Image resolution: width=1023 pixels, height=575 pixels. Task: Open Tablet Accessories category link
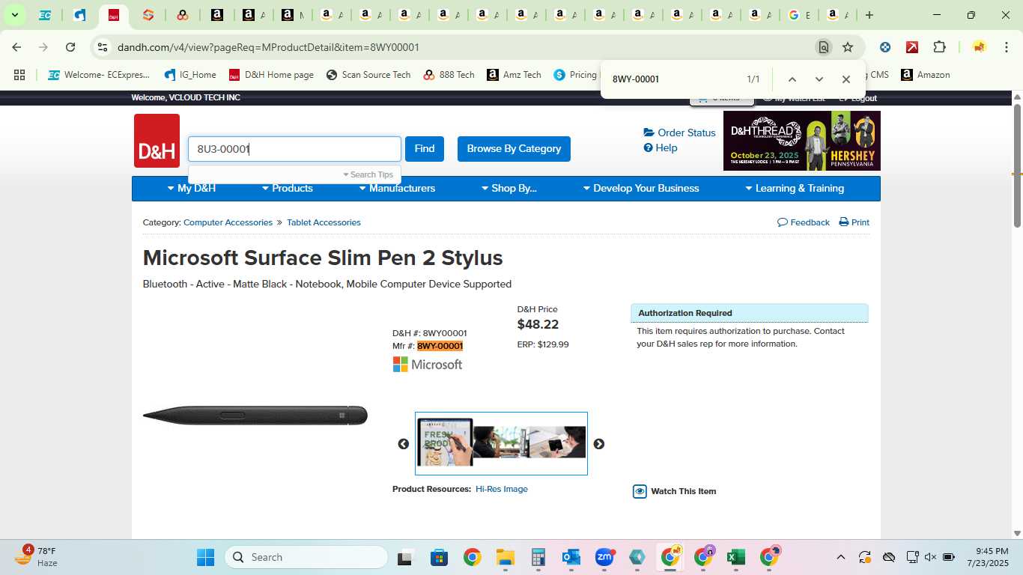tap(324, 222)
